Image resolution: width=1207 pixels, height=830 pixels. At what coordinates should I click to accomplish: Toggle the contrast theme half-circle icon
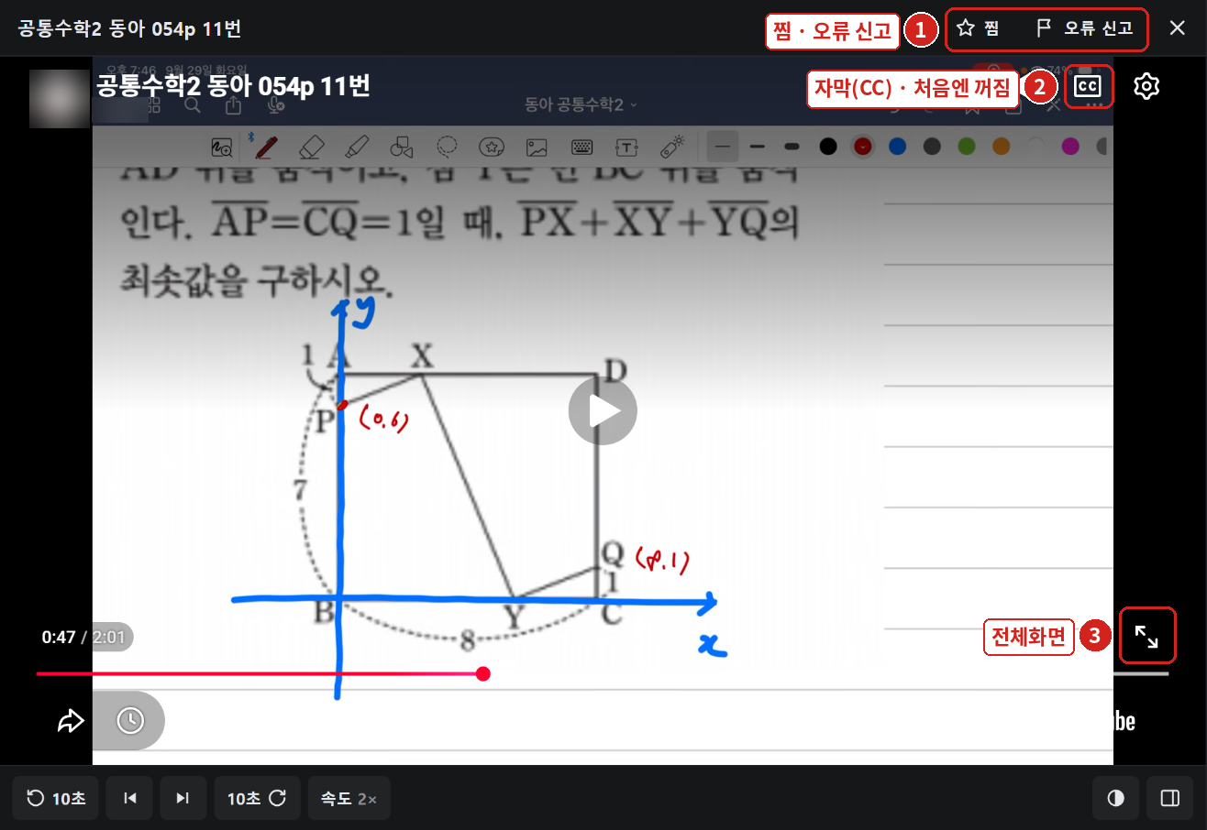(x=1116, y=798)
